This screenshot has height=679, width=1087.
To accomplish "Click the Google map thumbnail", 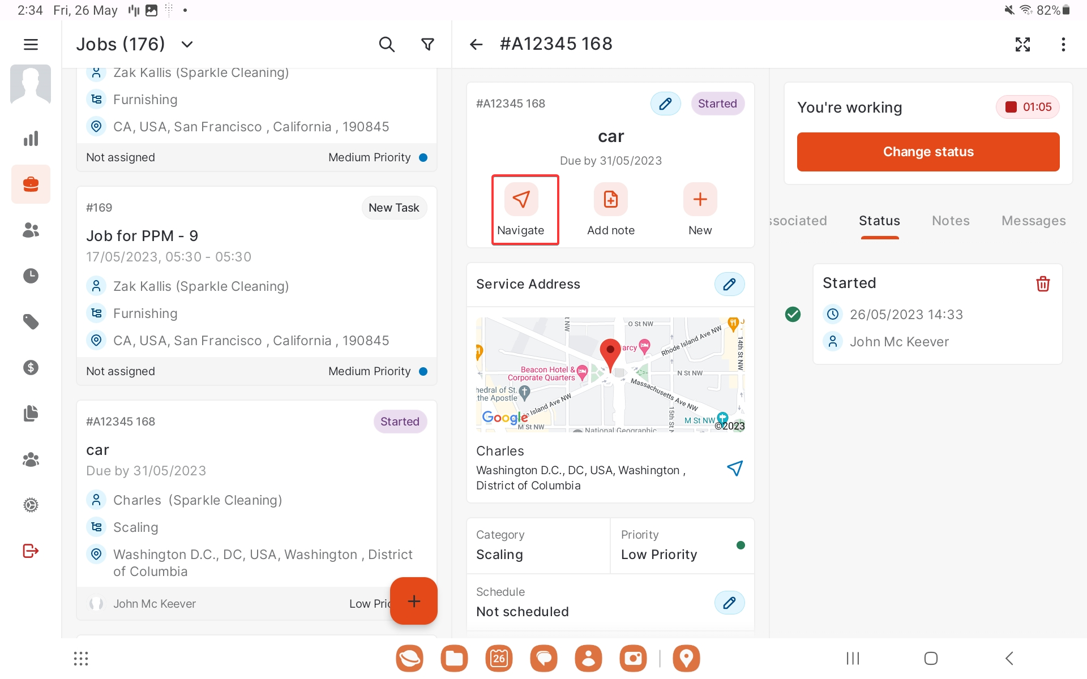I will click(x=610, y=375).
